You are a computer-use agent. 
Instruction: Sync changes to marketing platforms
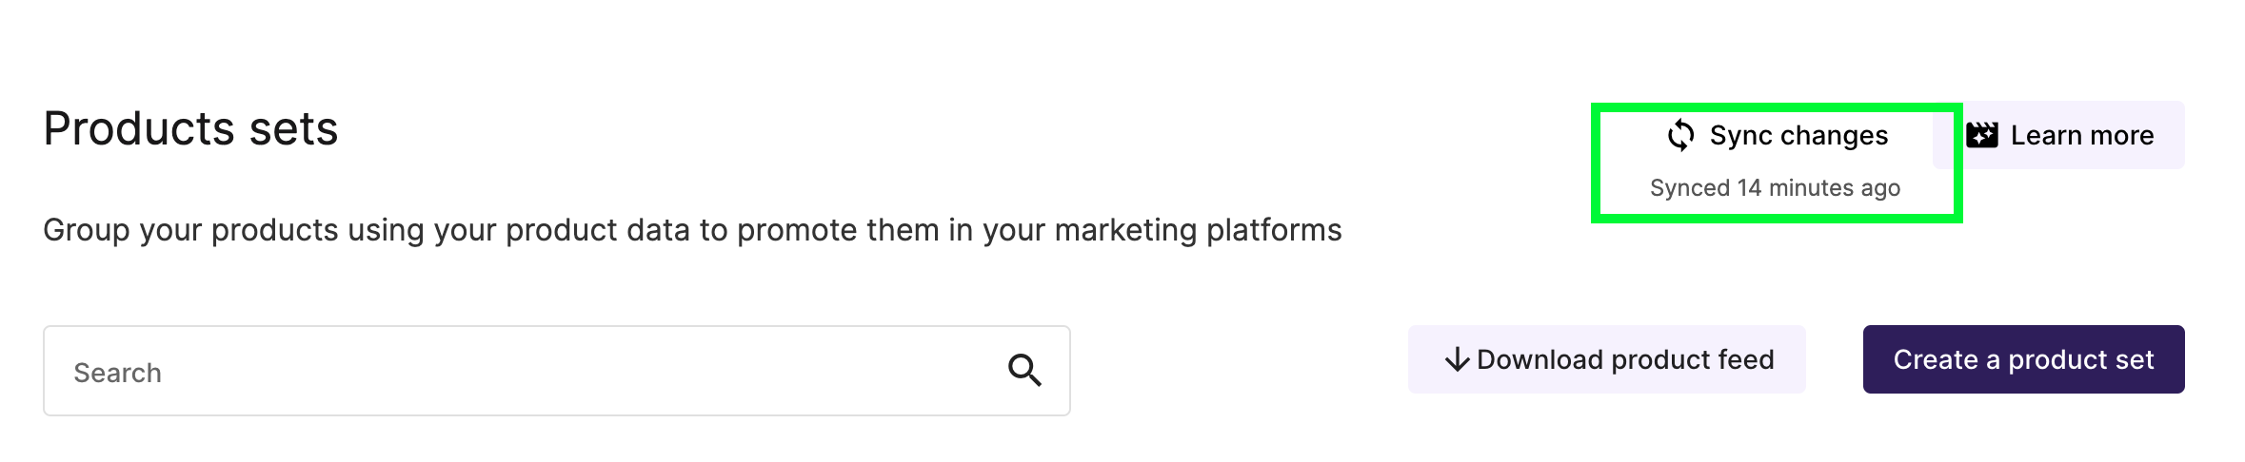(1777, 135)
